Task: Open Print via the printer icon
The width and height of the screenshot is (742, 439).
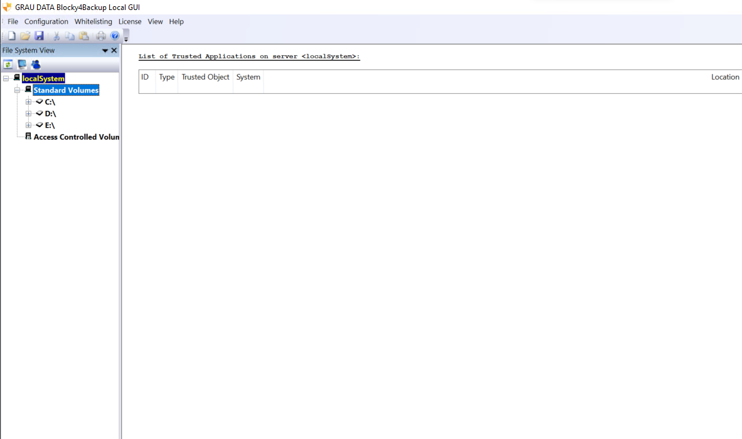Action: coord(100,36)
